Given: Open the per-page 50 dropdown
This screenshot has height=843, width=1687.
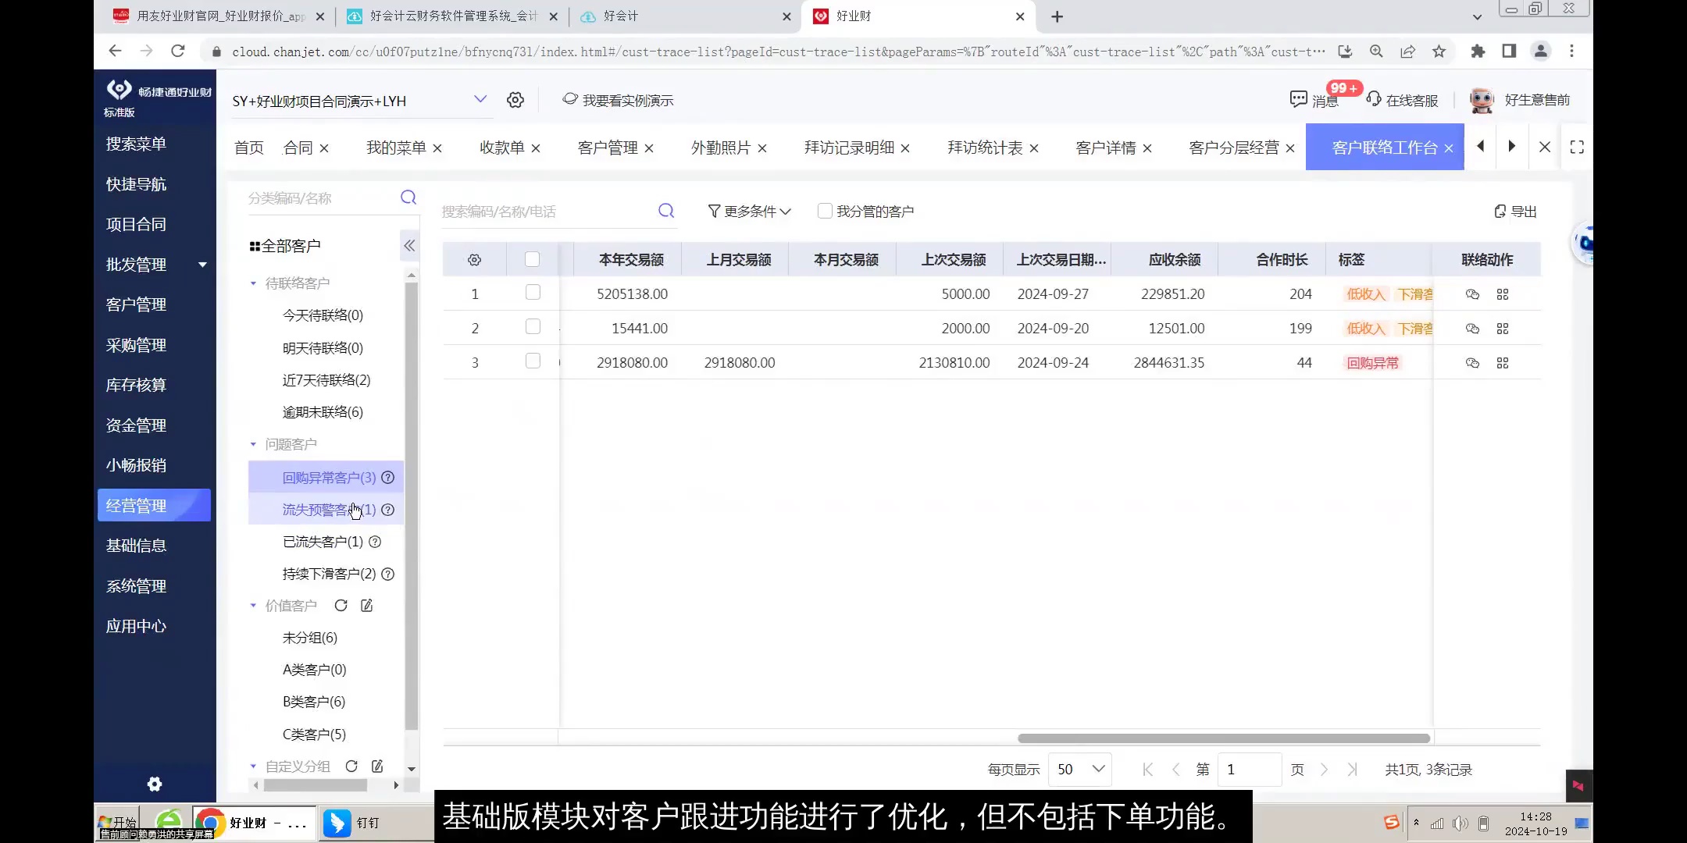Looking at the screenshot, I should click(x=1080, y=769).
